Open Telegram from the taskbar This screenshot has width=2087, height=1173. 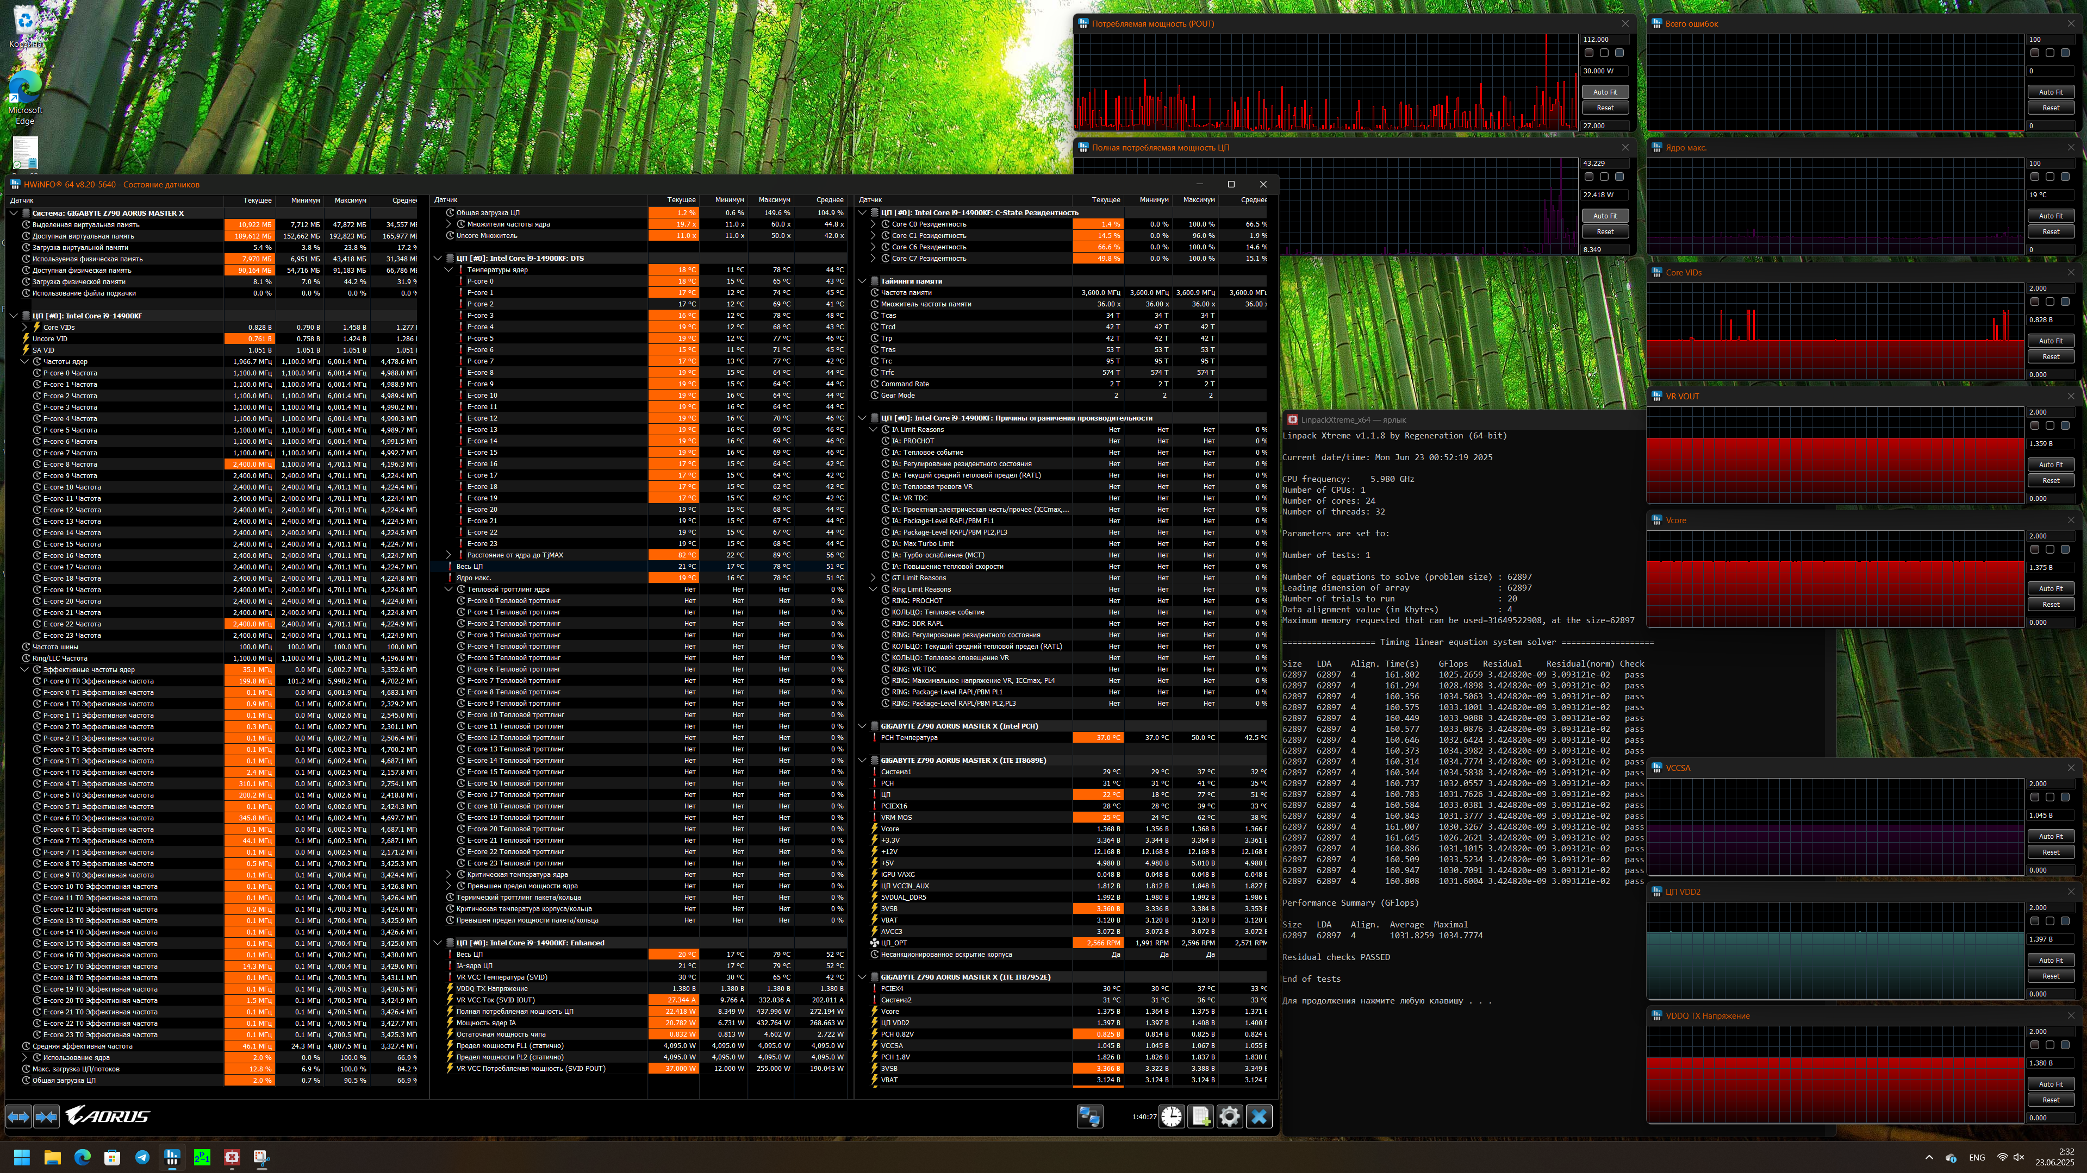pyautogui.click(x=142, y=1158)
